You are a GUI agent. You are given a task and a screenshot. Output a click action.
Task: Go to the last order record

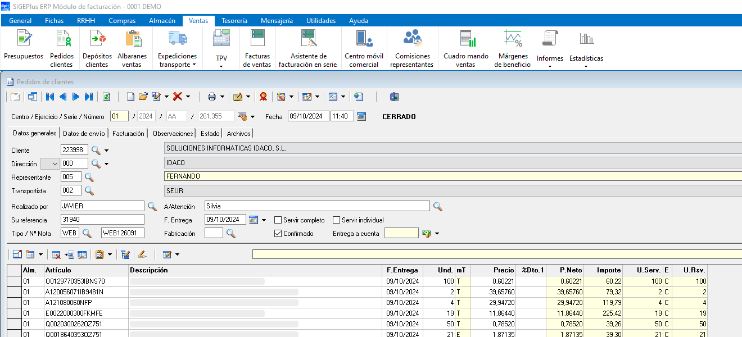coord(89,97)
